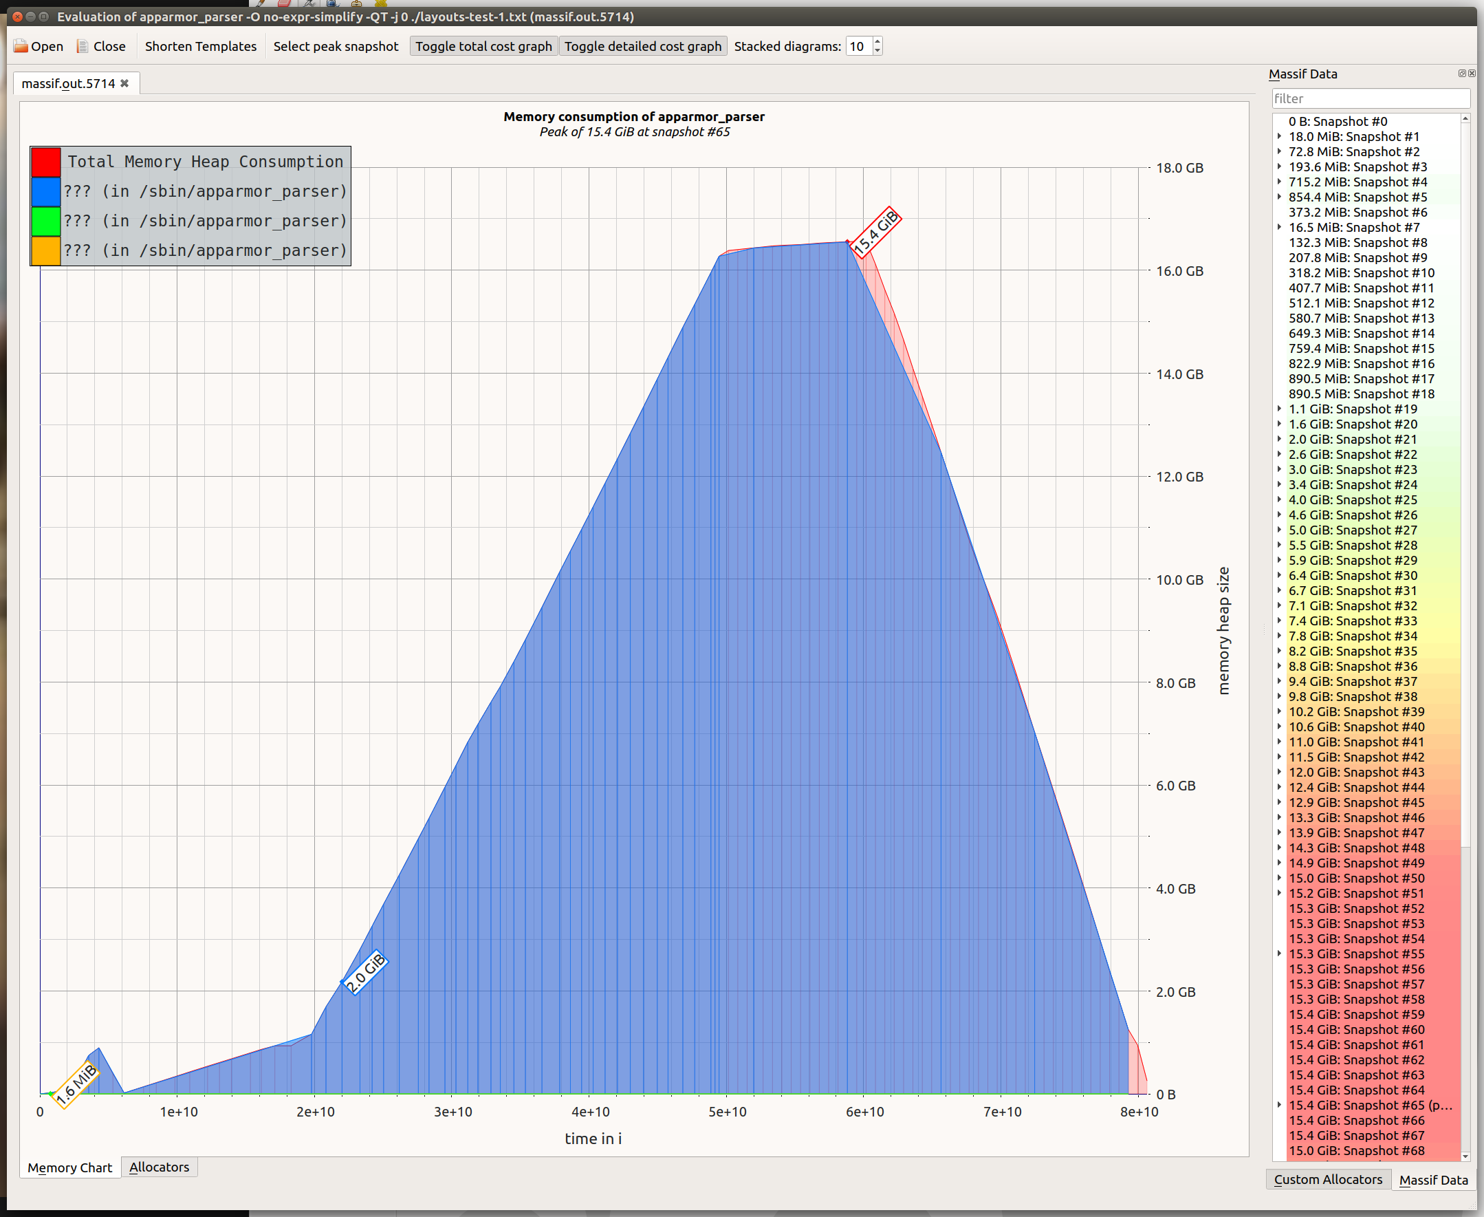Click the Close document icon

point(83,46)
